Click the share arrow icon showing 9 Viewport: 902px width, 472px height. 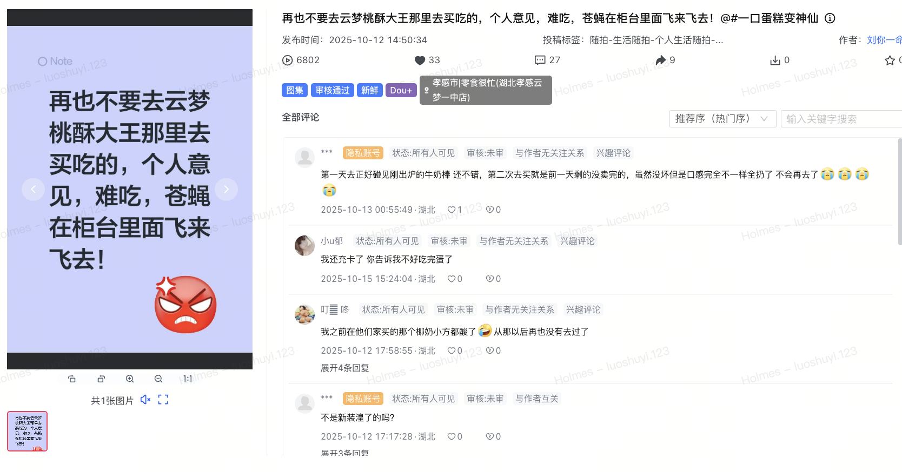(660, 60)
